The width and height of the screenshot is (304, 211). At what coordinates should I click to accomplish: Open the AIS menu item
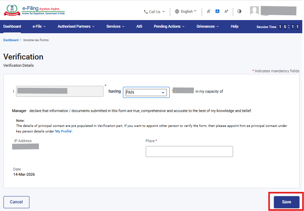[139, 26]
